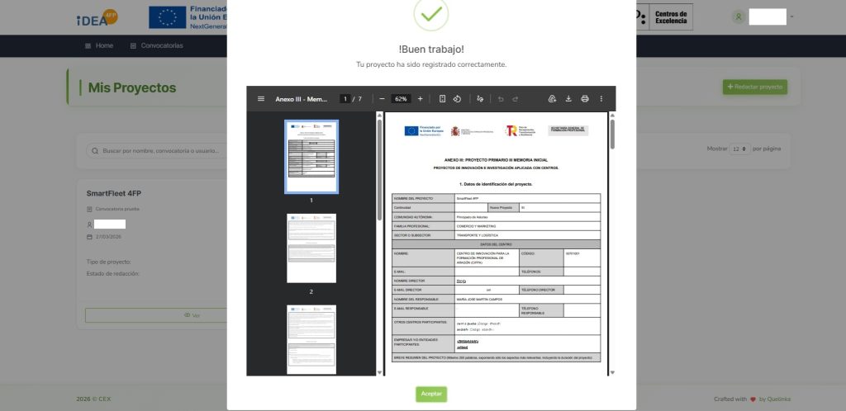Click the PDF page number field
This screenshot has height=411, width=846.
click(345, 99)
